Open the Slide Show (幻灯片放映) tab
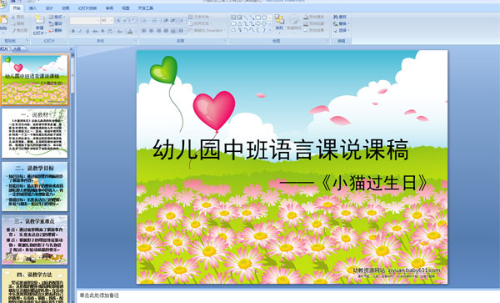500x303 pixels. coord(87,8)
